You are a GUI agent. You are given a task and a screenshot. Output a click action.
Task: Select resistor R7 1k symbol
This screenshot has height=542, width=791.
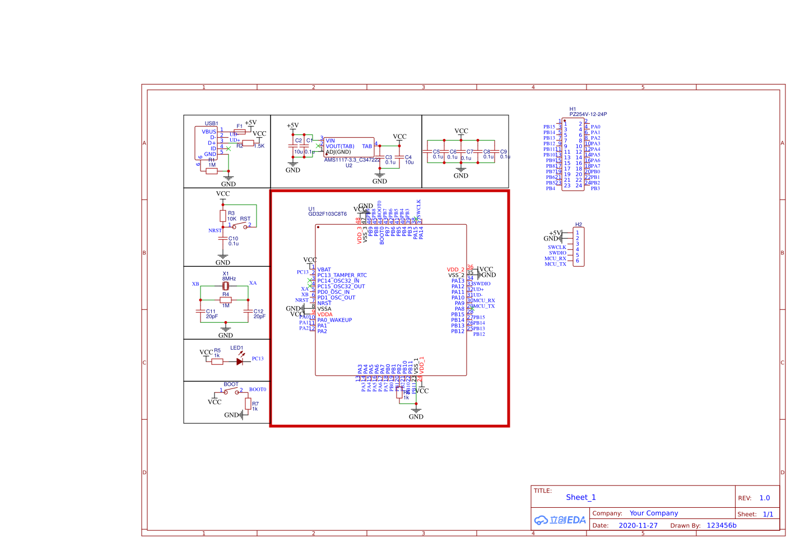coord(248,404)
